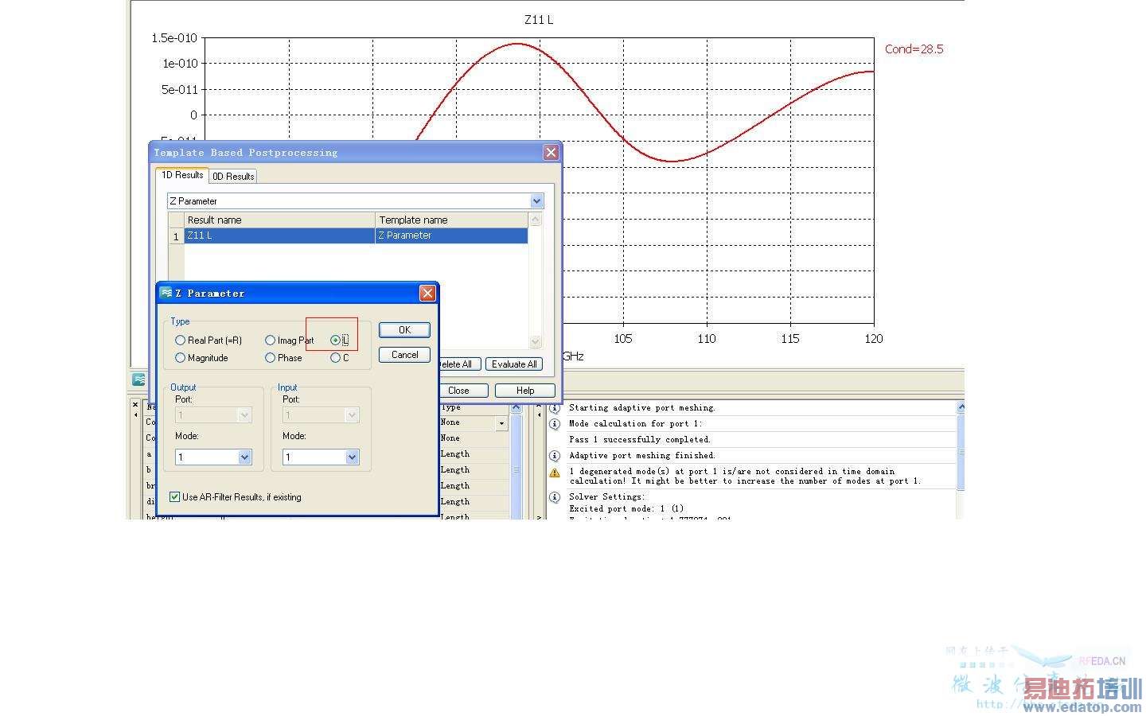This screenshot has height=716, width=1146.
Task: Select the Z11 L result row
Action: [x=356, y=235]
